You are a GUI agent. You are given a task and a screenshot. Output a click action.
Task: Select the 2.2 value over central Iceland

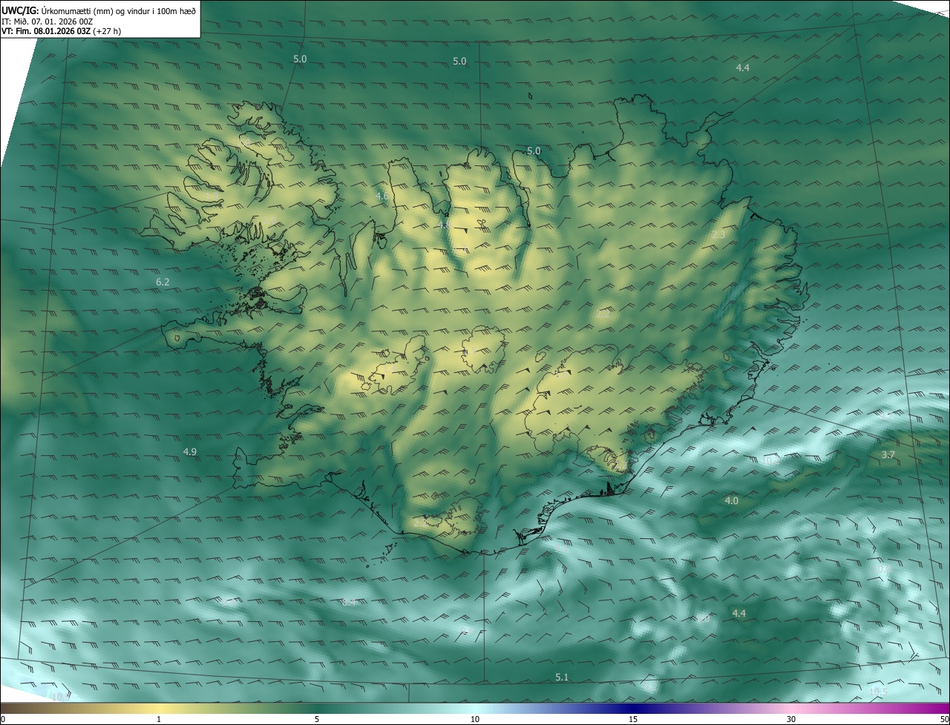602,314
